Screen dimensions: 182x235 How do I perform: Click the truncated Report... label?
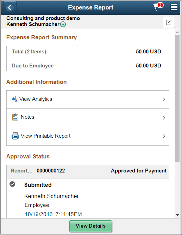(x=21, y=171)
